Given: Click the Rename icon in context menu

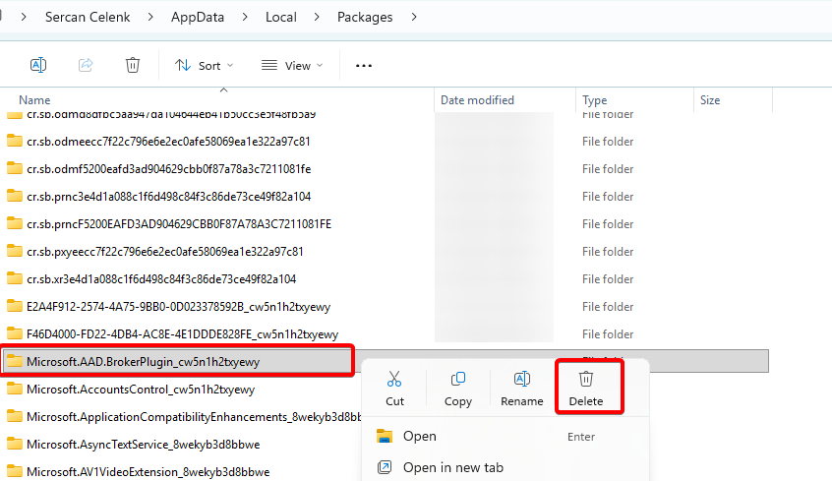Looking at the screenshot, I should (521, 380).
